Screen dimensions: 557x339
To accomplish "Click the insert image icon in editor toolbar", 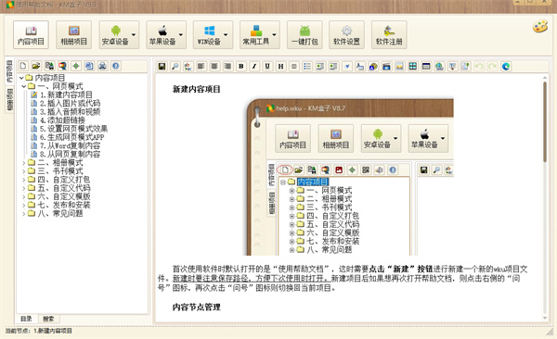I will pyautogui.click(x=400, y=67).
